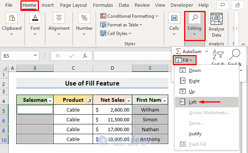Open the Format as Table dropdown
Screen dimensions: 248x153
[121, 25]
